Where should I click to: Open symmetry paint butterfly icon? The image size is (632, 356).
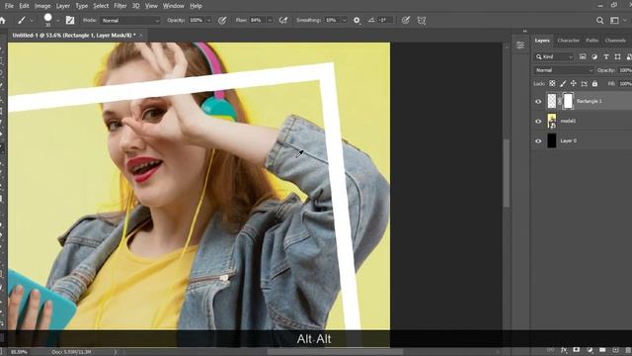click(x=422, y=20)
